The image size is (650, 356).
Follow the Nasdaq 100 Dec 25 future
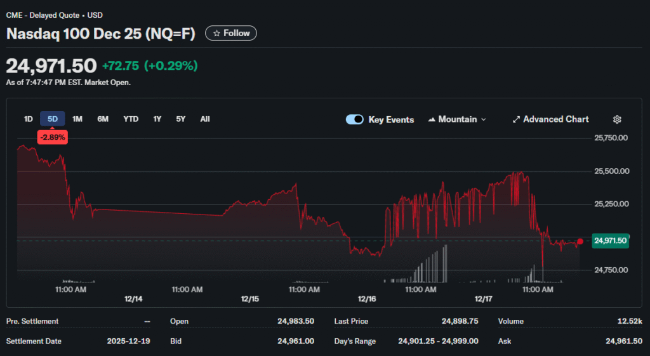point(231,33)
